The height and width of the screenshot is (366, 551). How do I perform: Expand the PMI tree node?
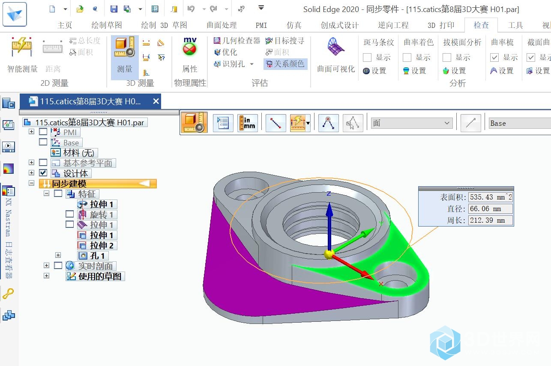[x=31, y=132]
